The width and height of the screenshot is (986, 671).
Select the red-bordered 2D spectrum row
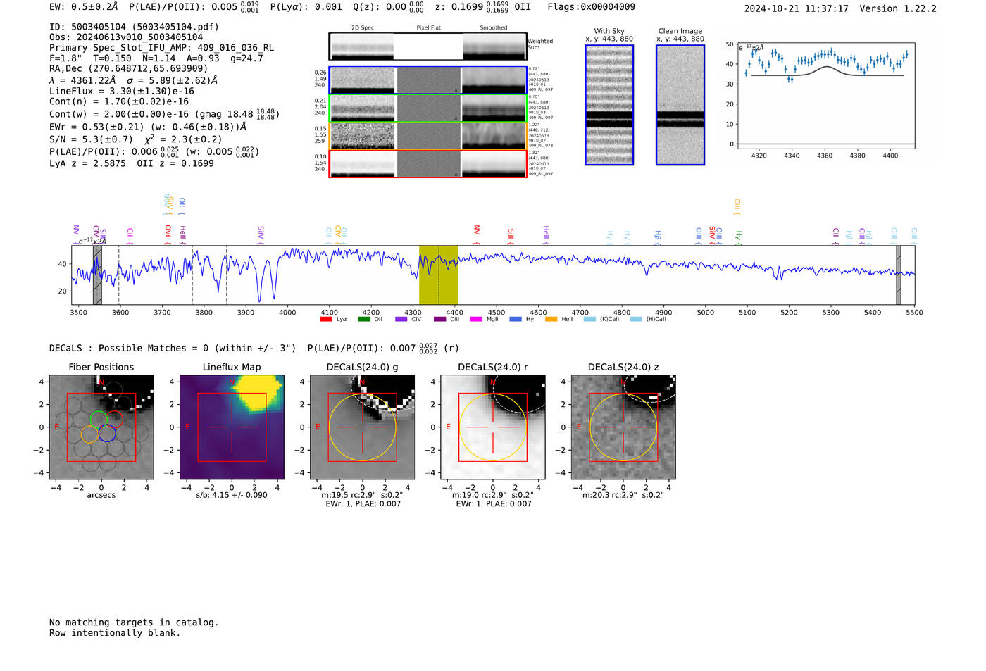428,164
